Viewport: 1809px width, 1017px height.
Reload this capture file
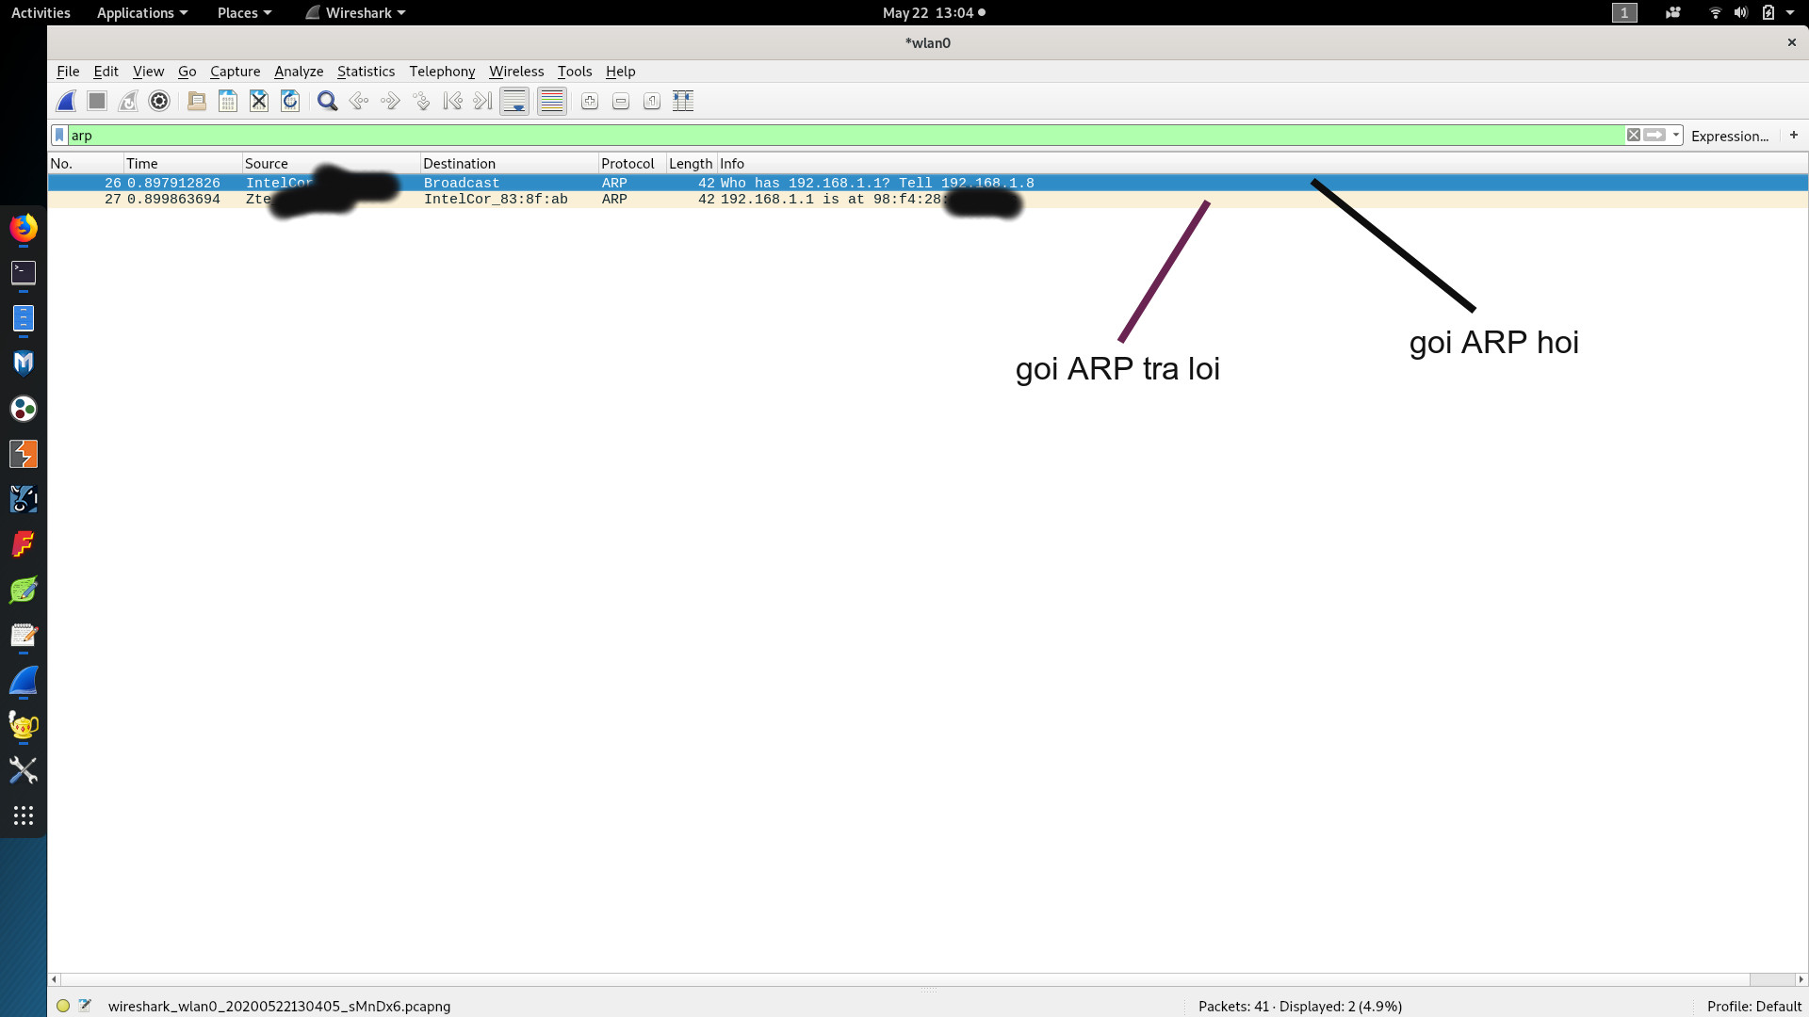tap(290, 101)
